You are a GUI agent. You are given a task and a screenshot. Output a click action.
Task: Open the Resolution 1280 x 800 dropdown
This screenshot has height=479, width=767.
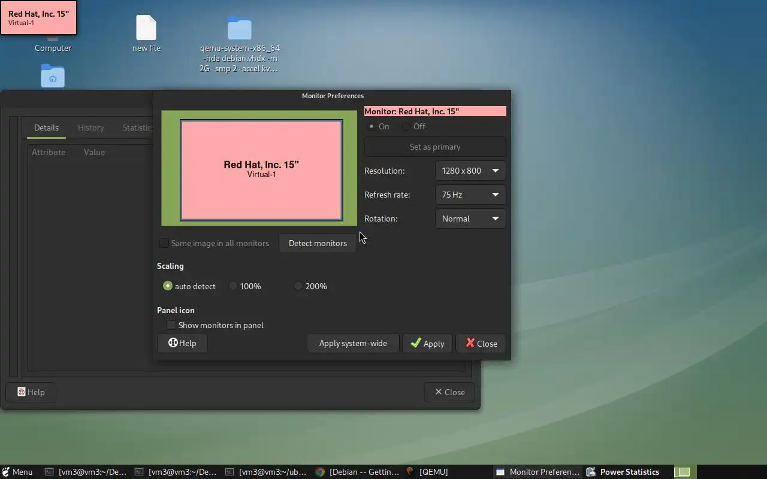pos(470,171)
